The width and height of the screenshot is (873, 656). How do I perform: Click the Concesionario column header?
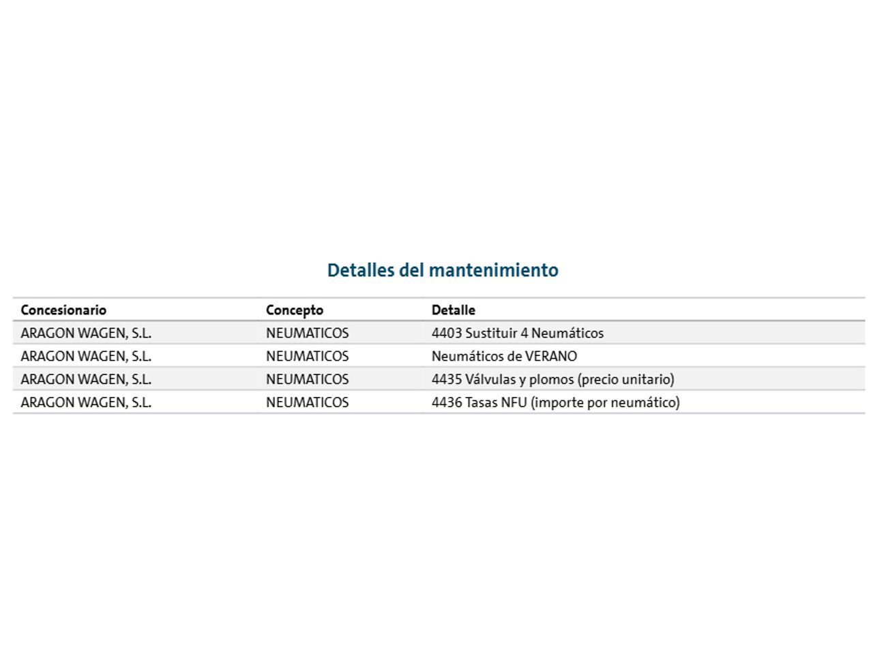[x=63, y=310]
